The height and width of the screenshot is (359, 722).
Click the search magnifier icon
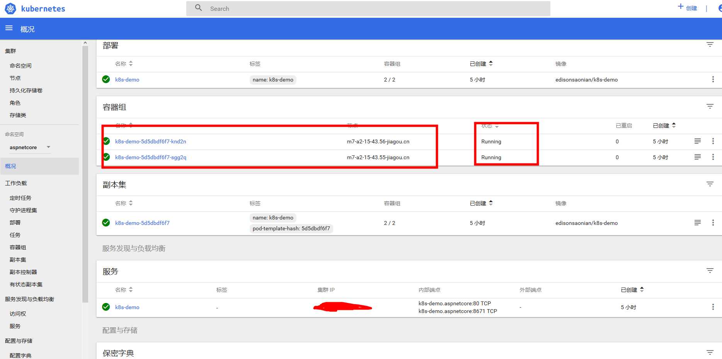coord(199,8)
